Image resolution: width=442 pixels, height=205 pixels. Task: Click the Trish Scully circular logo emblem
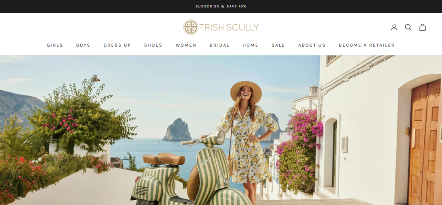[x=191, y=27]
